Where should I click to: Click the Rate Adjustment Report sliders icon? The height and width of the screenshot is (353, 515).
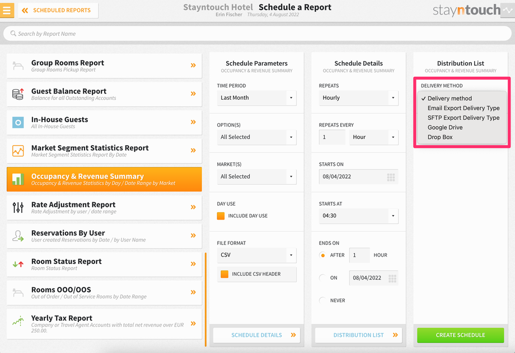[18, 207]
